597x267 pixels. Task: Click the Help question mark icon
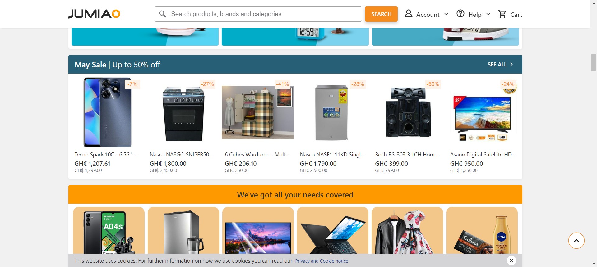[x=460, y=14]
